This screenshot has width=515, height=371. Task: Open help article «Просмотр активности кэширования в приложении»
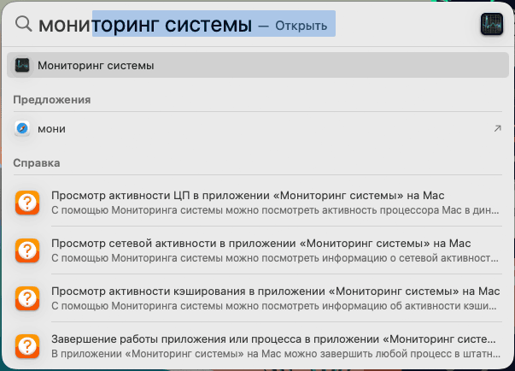pos(258,298)
